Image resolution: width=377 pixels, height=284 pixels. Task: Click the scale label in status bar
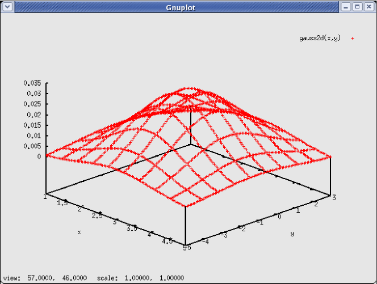(107, 278)
